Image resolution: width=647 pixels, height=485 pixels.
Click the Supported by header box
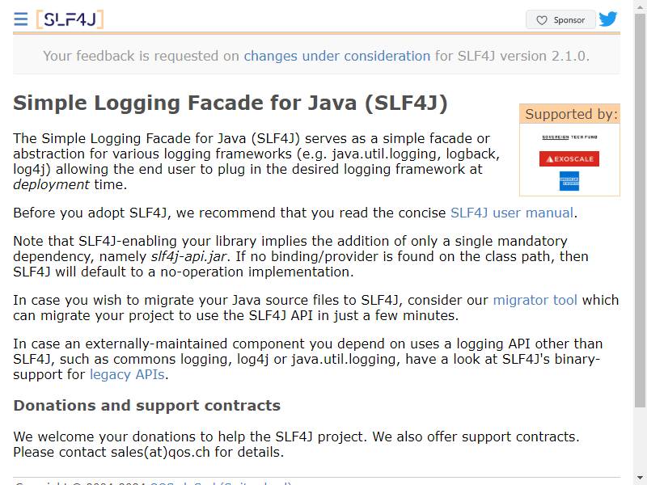[x=569, y=114]
